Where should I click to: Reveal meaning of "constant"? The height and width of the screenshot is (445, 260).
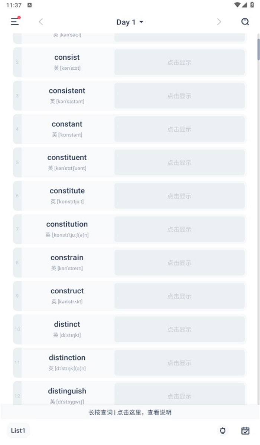[x=179, y=129]
